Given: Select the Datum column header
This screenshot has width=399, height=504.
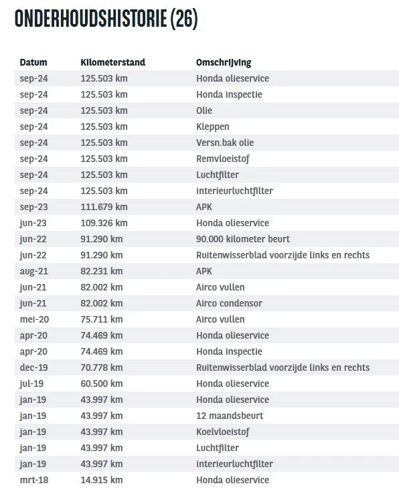Looking at the screenshot, I should pos(33,62).
